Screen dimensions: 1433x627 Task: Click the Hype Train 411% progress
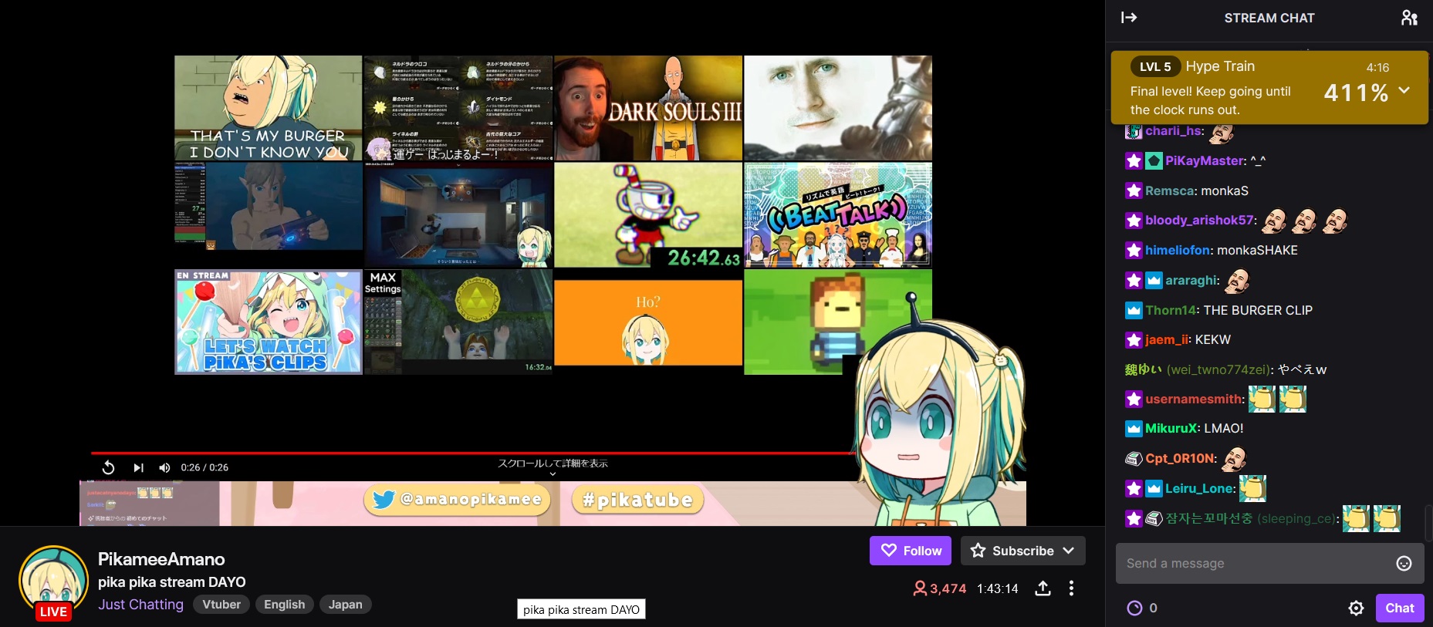[x=1356, y=93]
